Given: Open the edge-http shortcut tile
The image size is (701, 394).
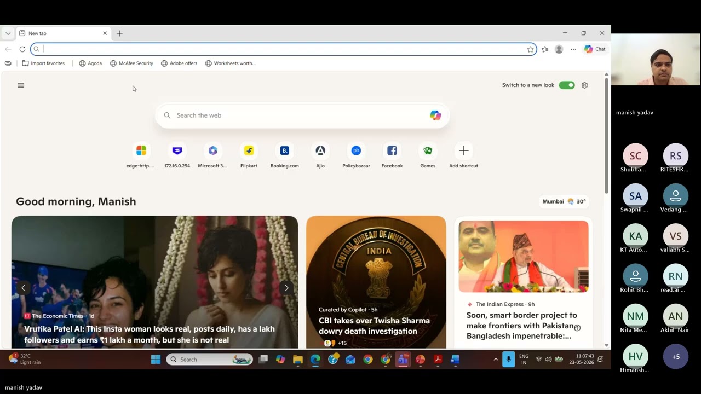Looking at the screenshot, I should point(141,155).
